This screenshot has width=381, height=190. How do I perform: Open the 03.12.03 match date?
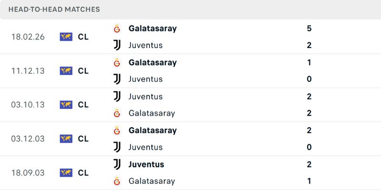(x=28, y=139)
